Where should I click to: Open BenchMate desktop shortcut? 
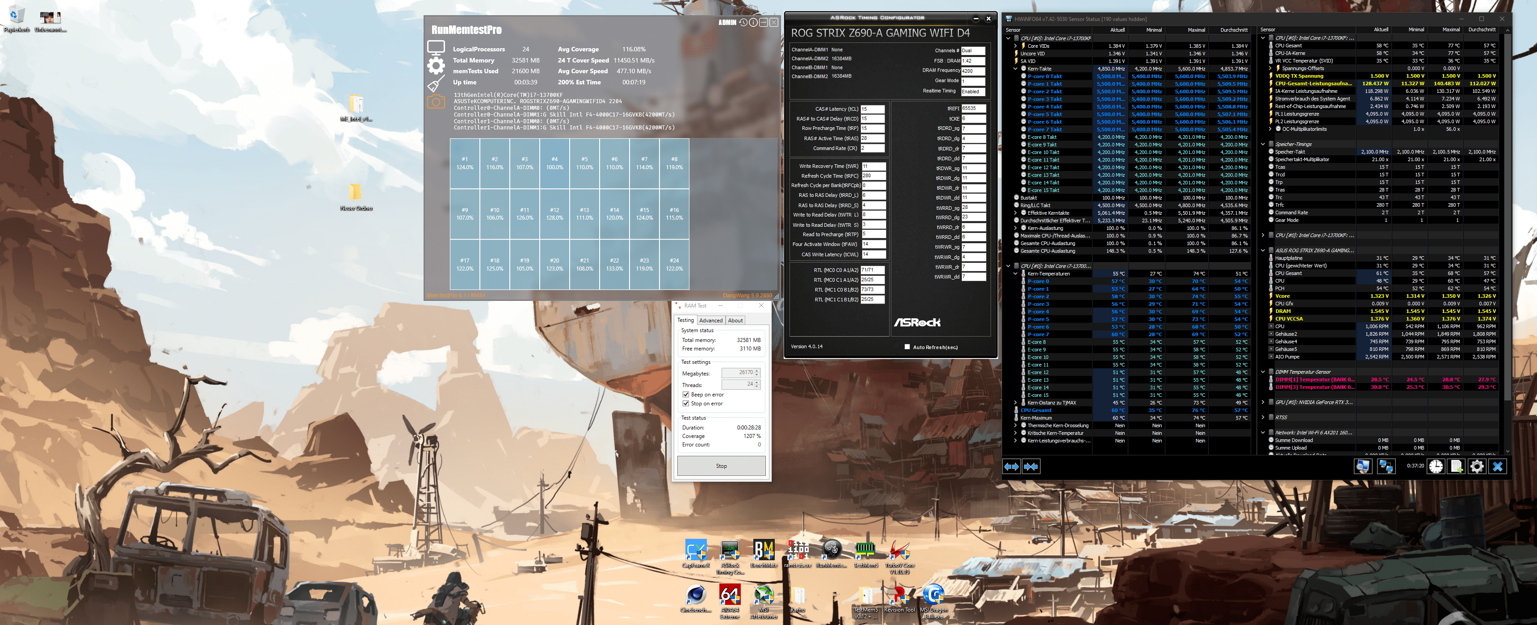click(764, 554)
